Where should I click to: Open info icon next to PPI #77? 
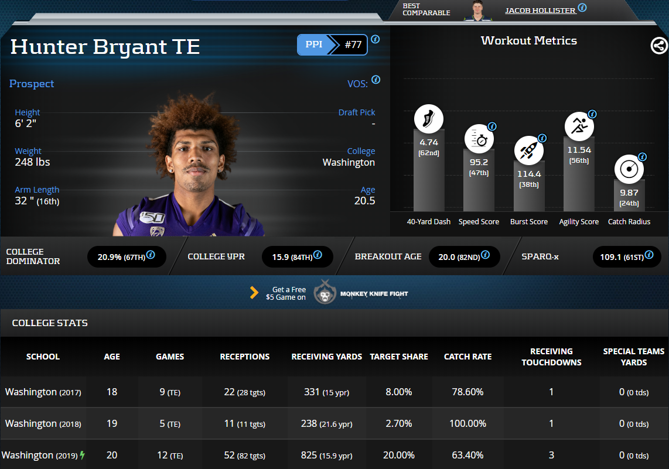pos(376,39)
